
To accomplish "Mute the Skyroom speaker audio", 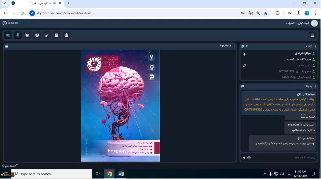I will pos(8,35).
